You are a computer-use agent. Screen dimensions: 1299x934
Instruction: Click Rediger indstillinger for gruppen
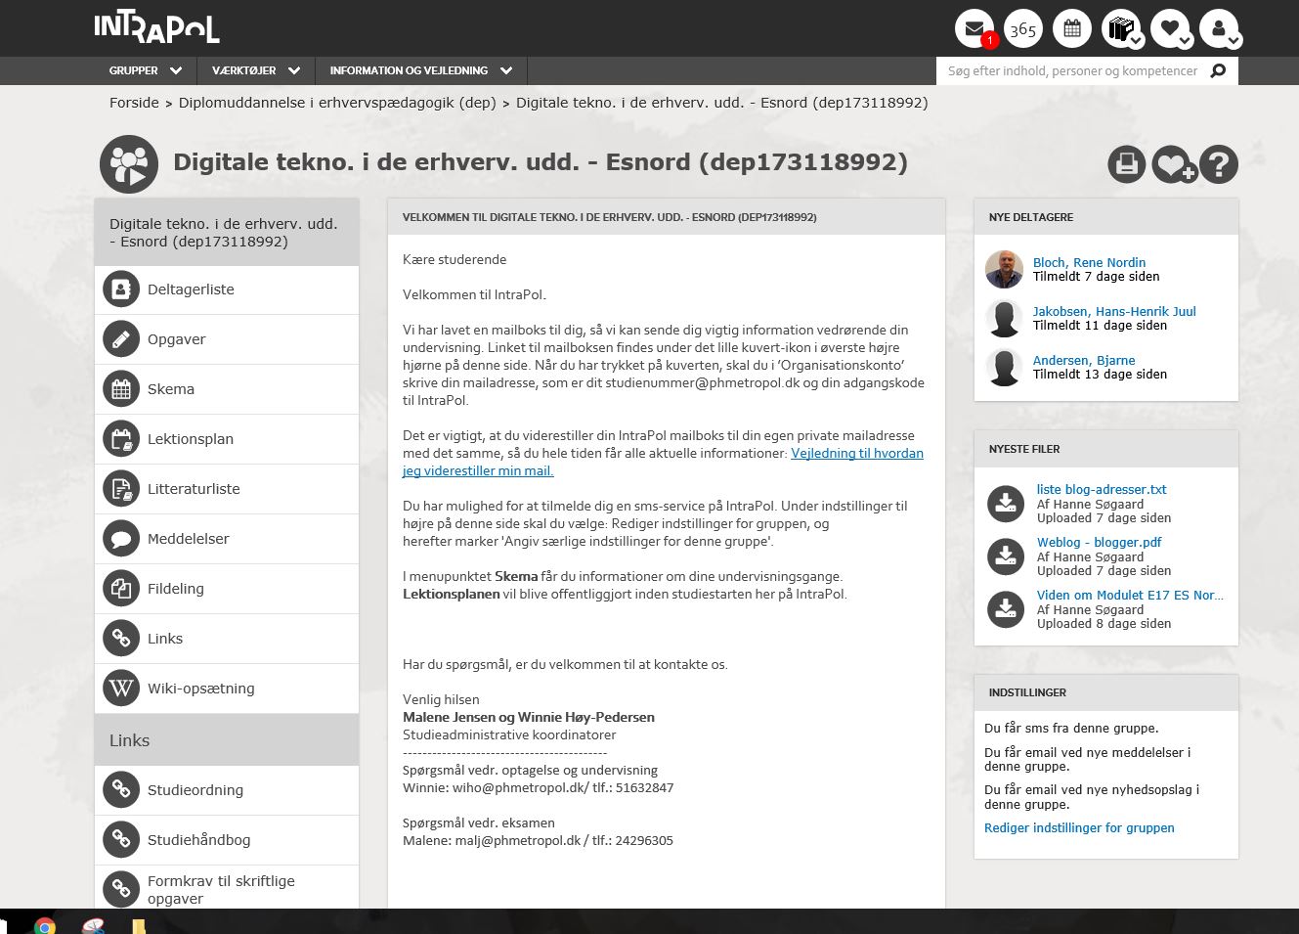coord(1079,827)
